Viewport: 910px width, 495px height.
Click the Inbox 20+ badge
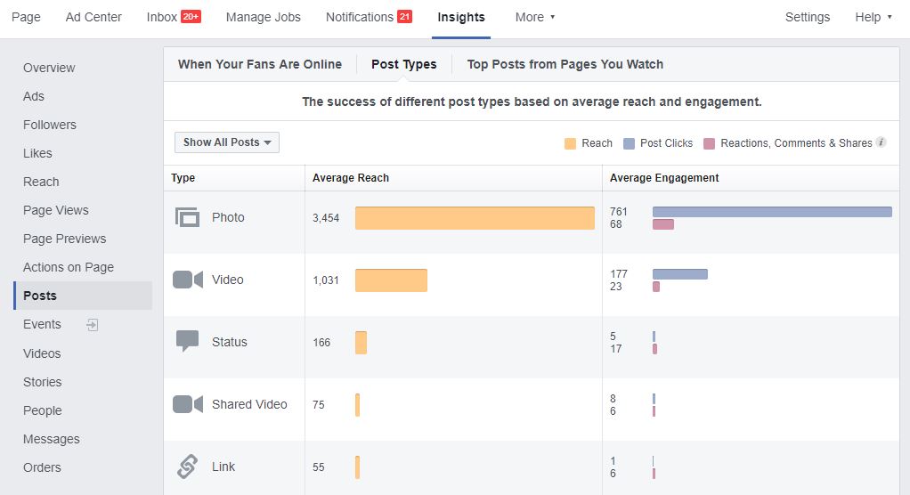(191, 17)
